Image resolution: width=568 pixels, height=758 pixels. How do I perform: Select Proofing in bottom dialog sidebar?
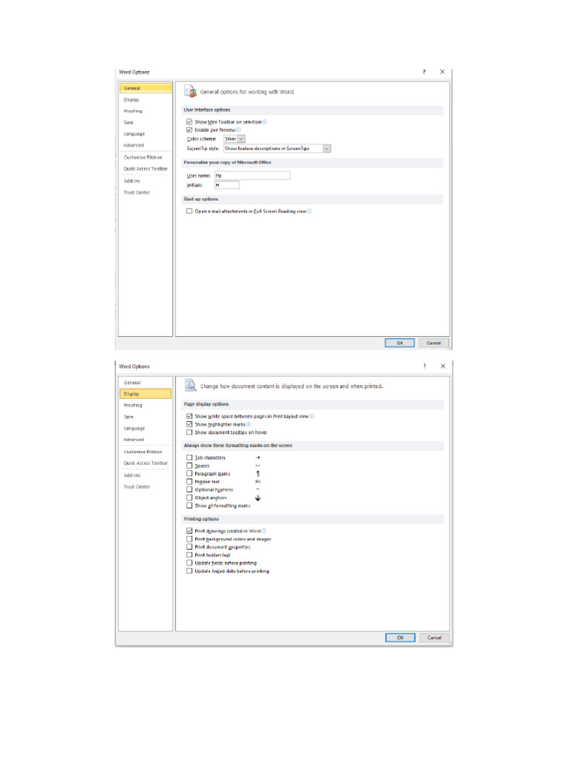pos(146,405)
